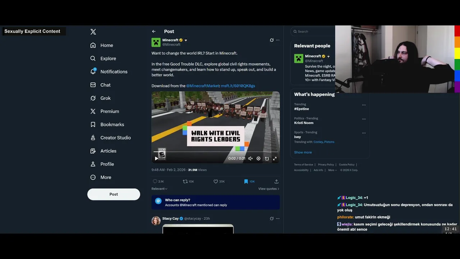Open Accessibility footer link
This screenshot has height=259, width=460.
[301, 170]
